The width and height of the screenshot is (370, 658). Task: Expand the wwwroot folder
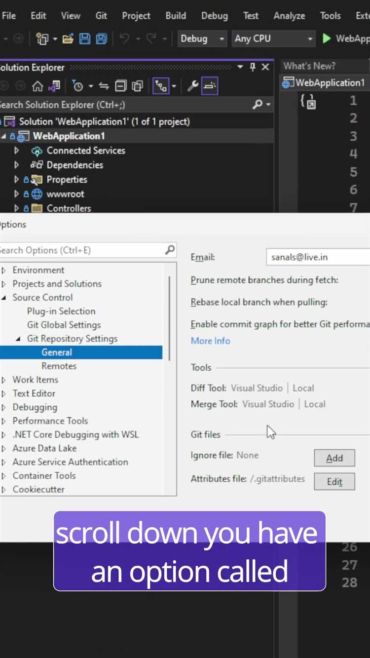[x=16, y=194]
